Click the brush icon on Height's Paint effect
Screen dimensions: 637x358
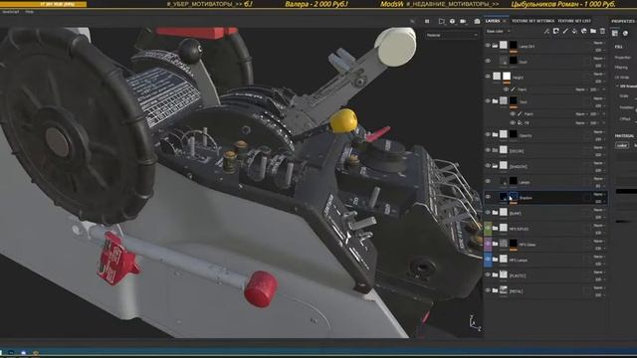(514, 89)
